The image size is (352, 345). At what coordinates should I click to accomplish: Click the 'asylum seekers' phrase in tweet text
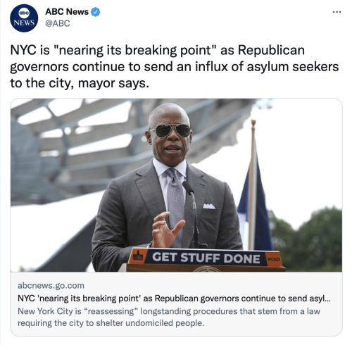pyautogui.click(x=293, y=67)
